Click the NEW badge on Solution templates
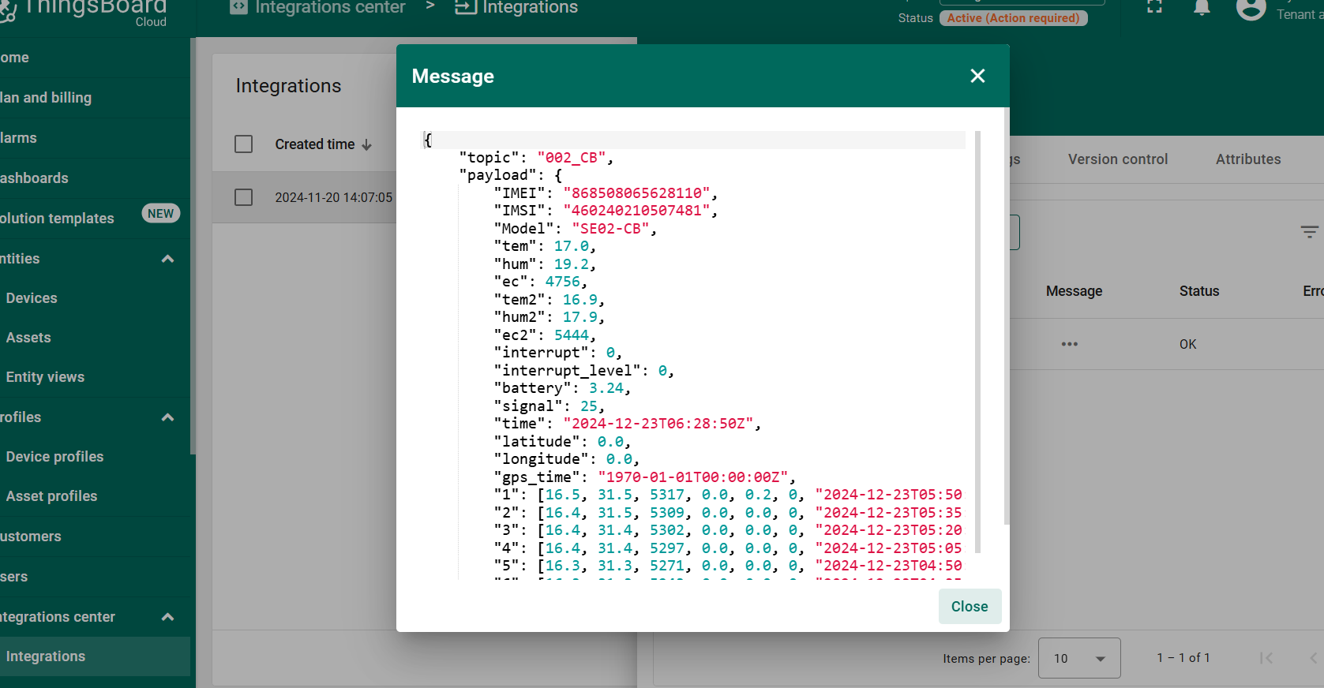This screenshot has height=688, width=1324. (x=161, y=214)
